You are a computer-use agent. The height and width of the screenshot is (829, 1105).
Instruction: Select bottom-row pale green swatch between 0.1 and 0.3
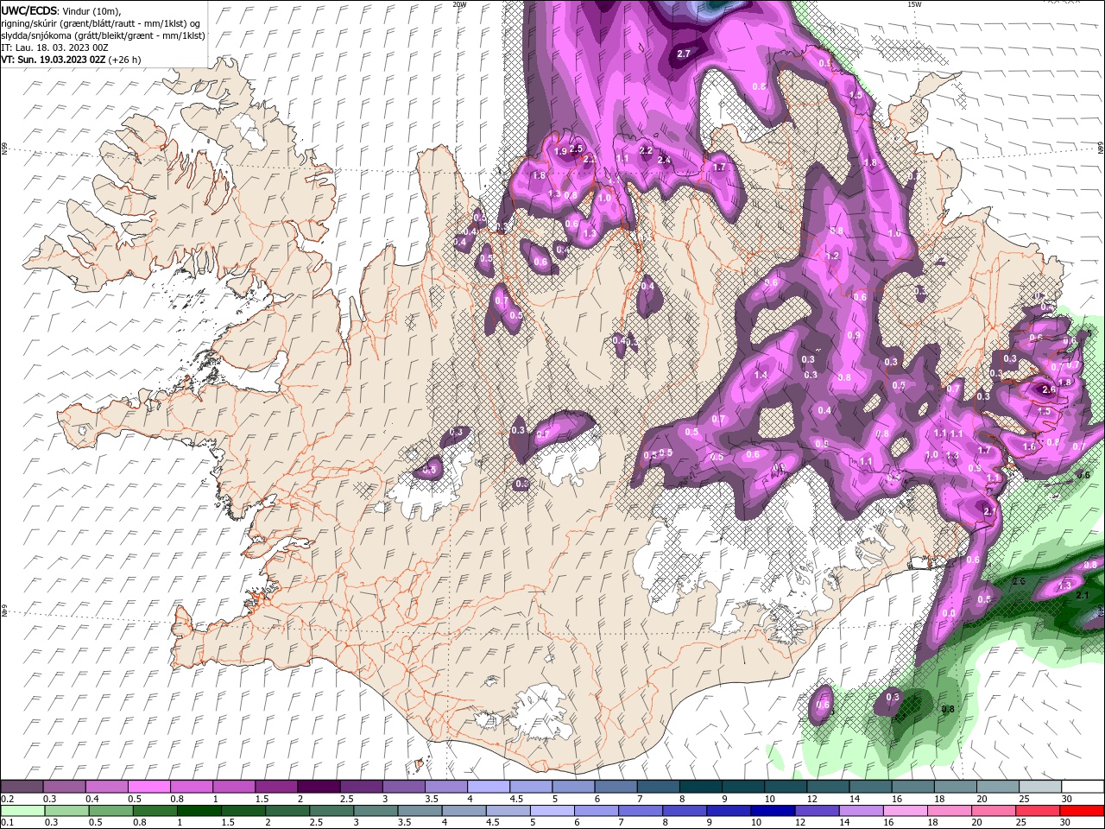click(x=22, y=810)
